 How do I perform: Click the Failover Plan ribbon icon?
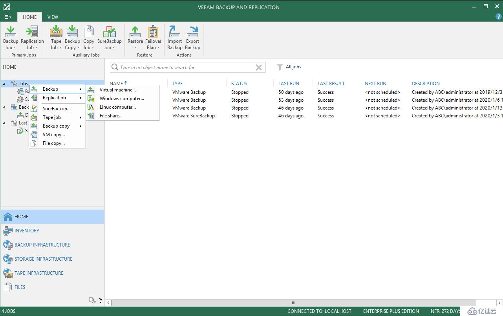click(x=153, y=31)
